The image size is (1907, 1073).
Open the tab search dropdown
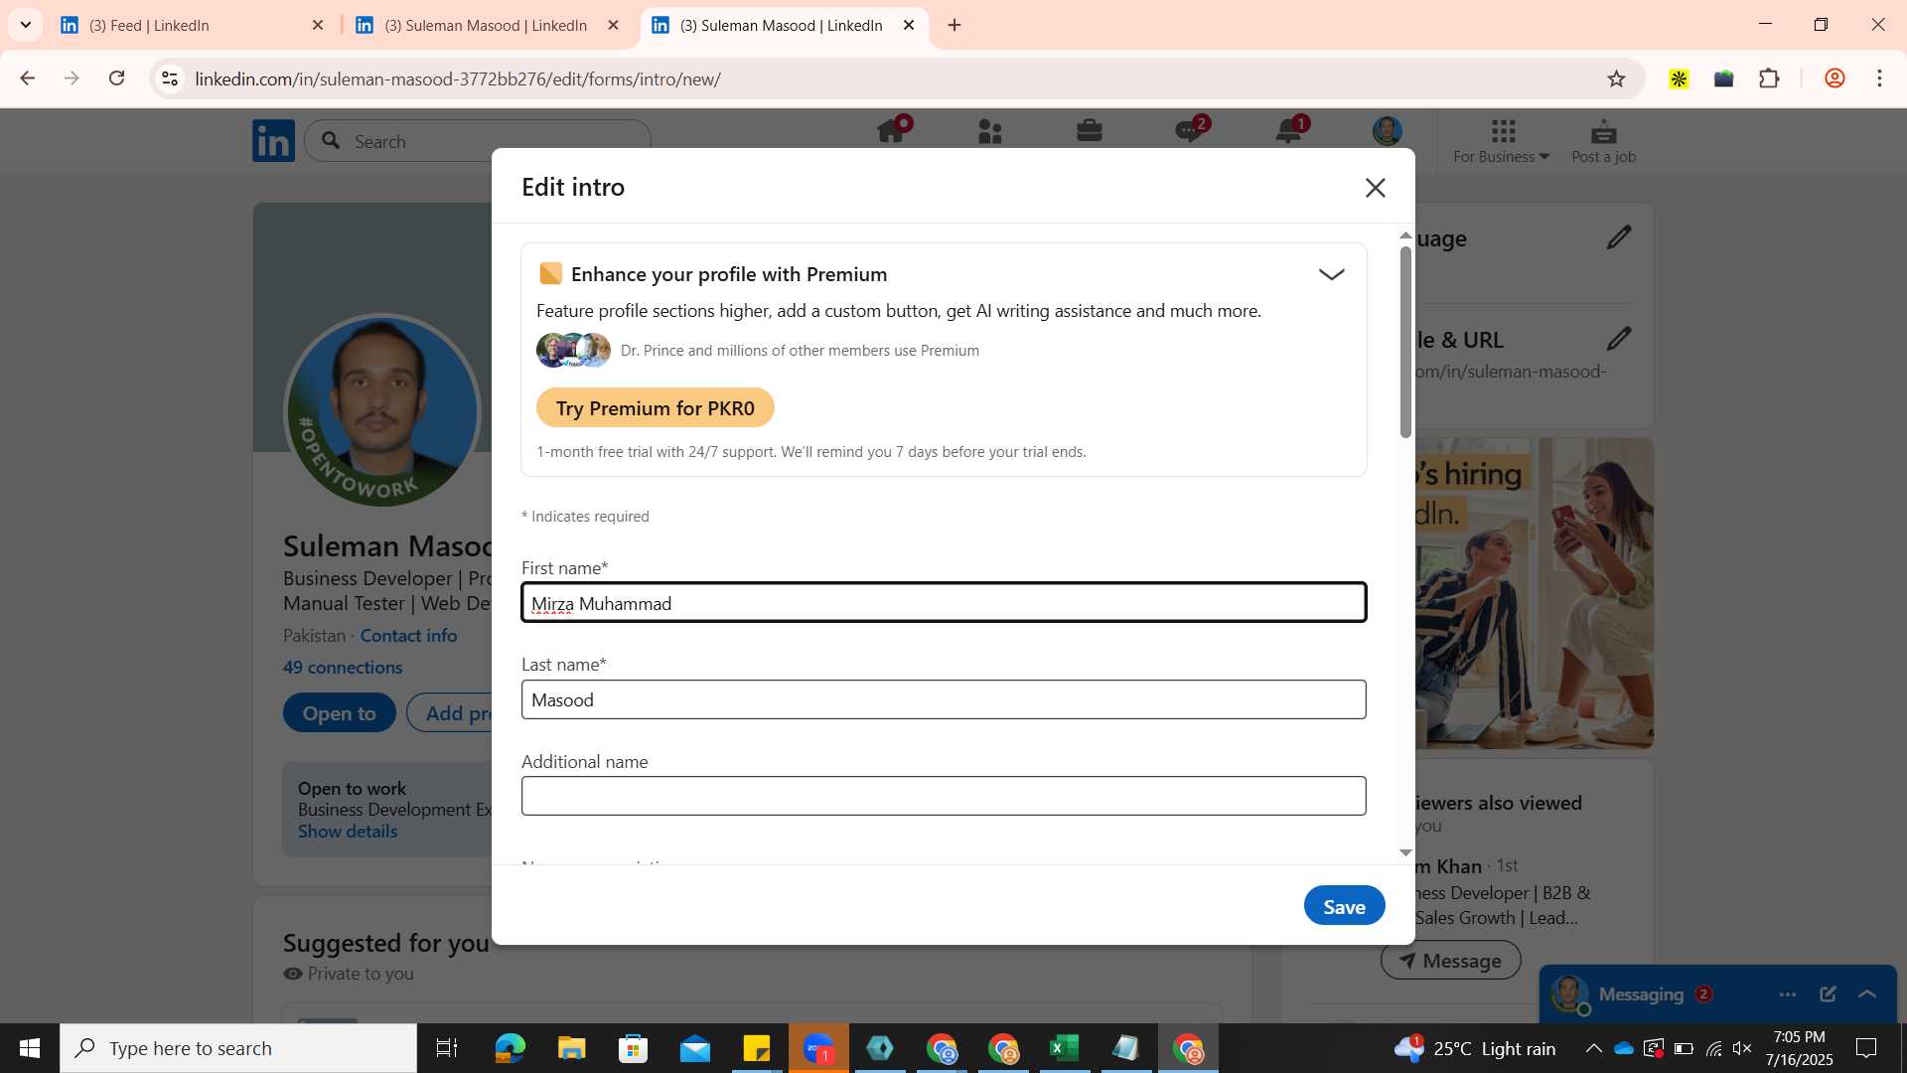click(x=26, y=25)
